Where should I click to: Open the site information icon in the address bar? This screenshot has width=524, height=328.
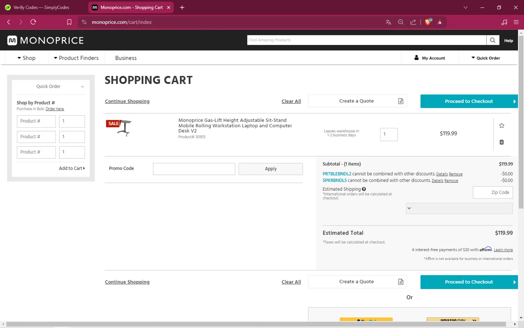(84, 22)
